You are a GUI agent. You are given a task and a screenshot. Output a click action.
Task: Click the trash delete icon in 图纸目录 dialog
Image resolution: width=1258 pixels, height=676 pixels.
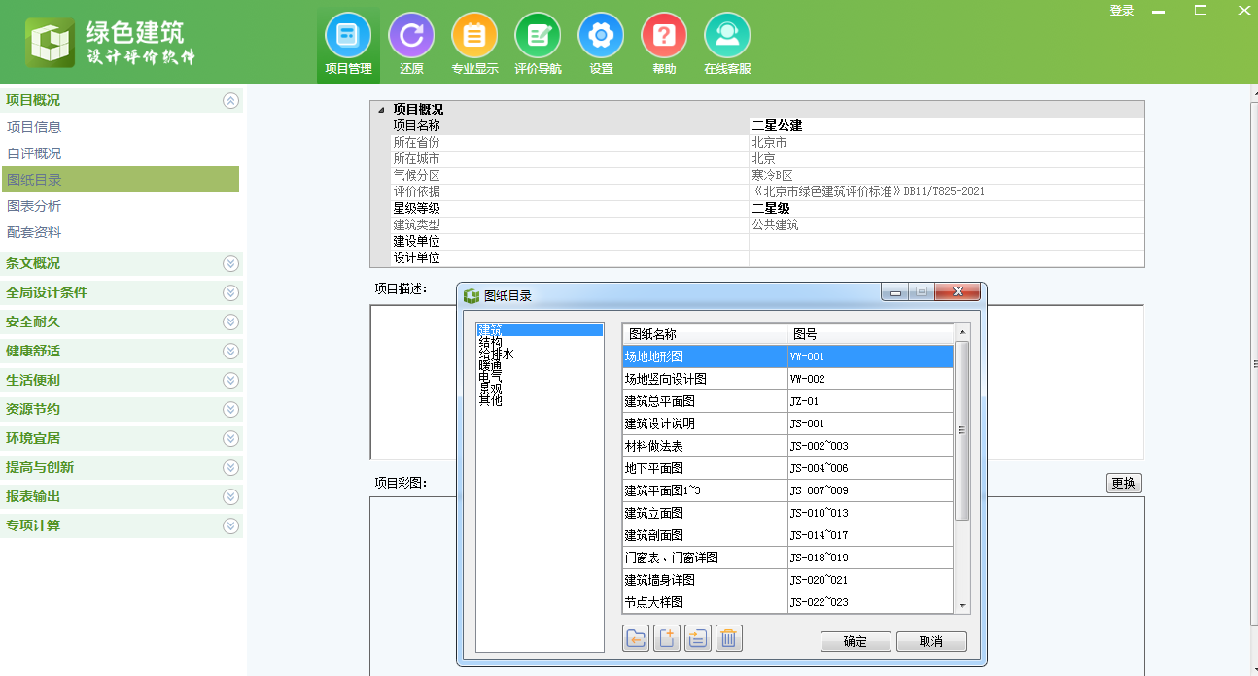pos(729,638)
